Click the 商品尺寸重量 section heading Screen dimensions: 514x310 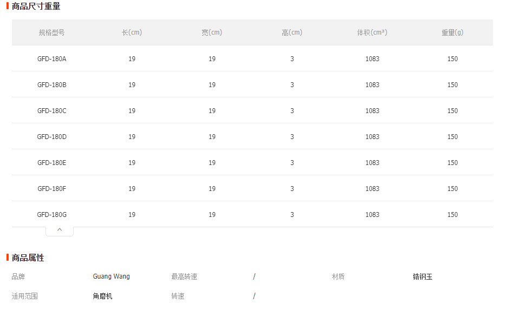(36, 6)
